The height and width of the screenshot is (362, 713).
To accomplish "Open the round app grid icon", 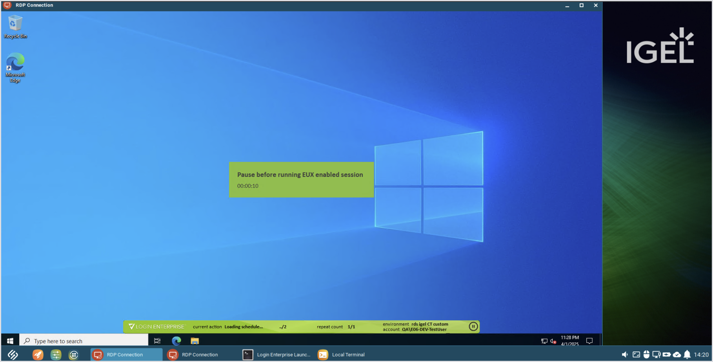I will (74, 355).
